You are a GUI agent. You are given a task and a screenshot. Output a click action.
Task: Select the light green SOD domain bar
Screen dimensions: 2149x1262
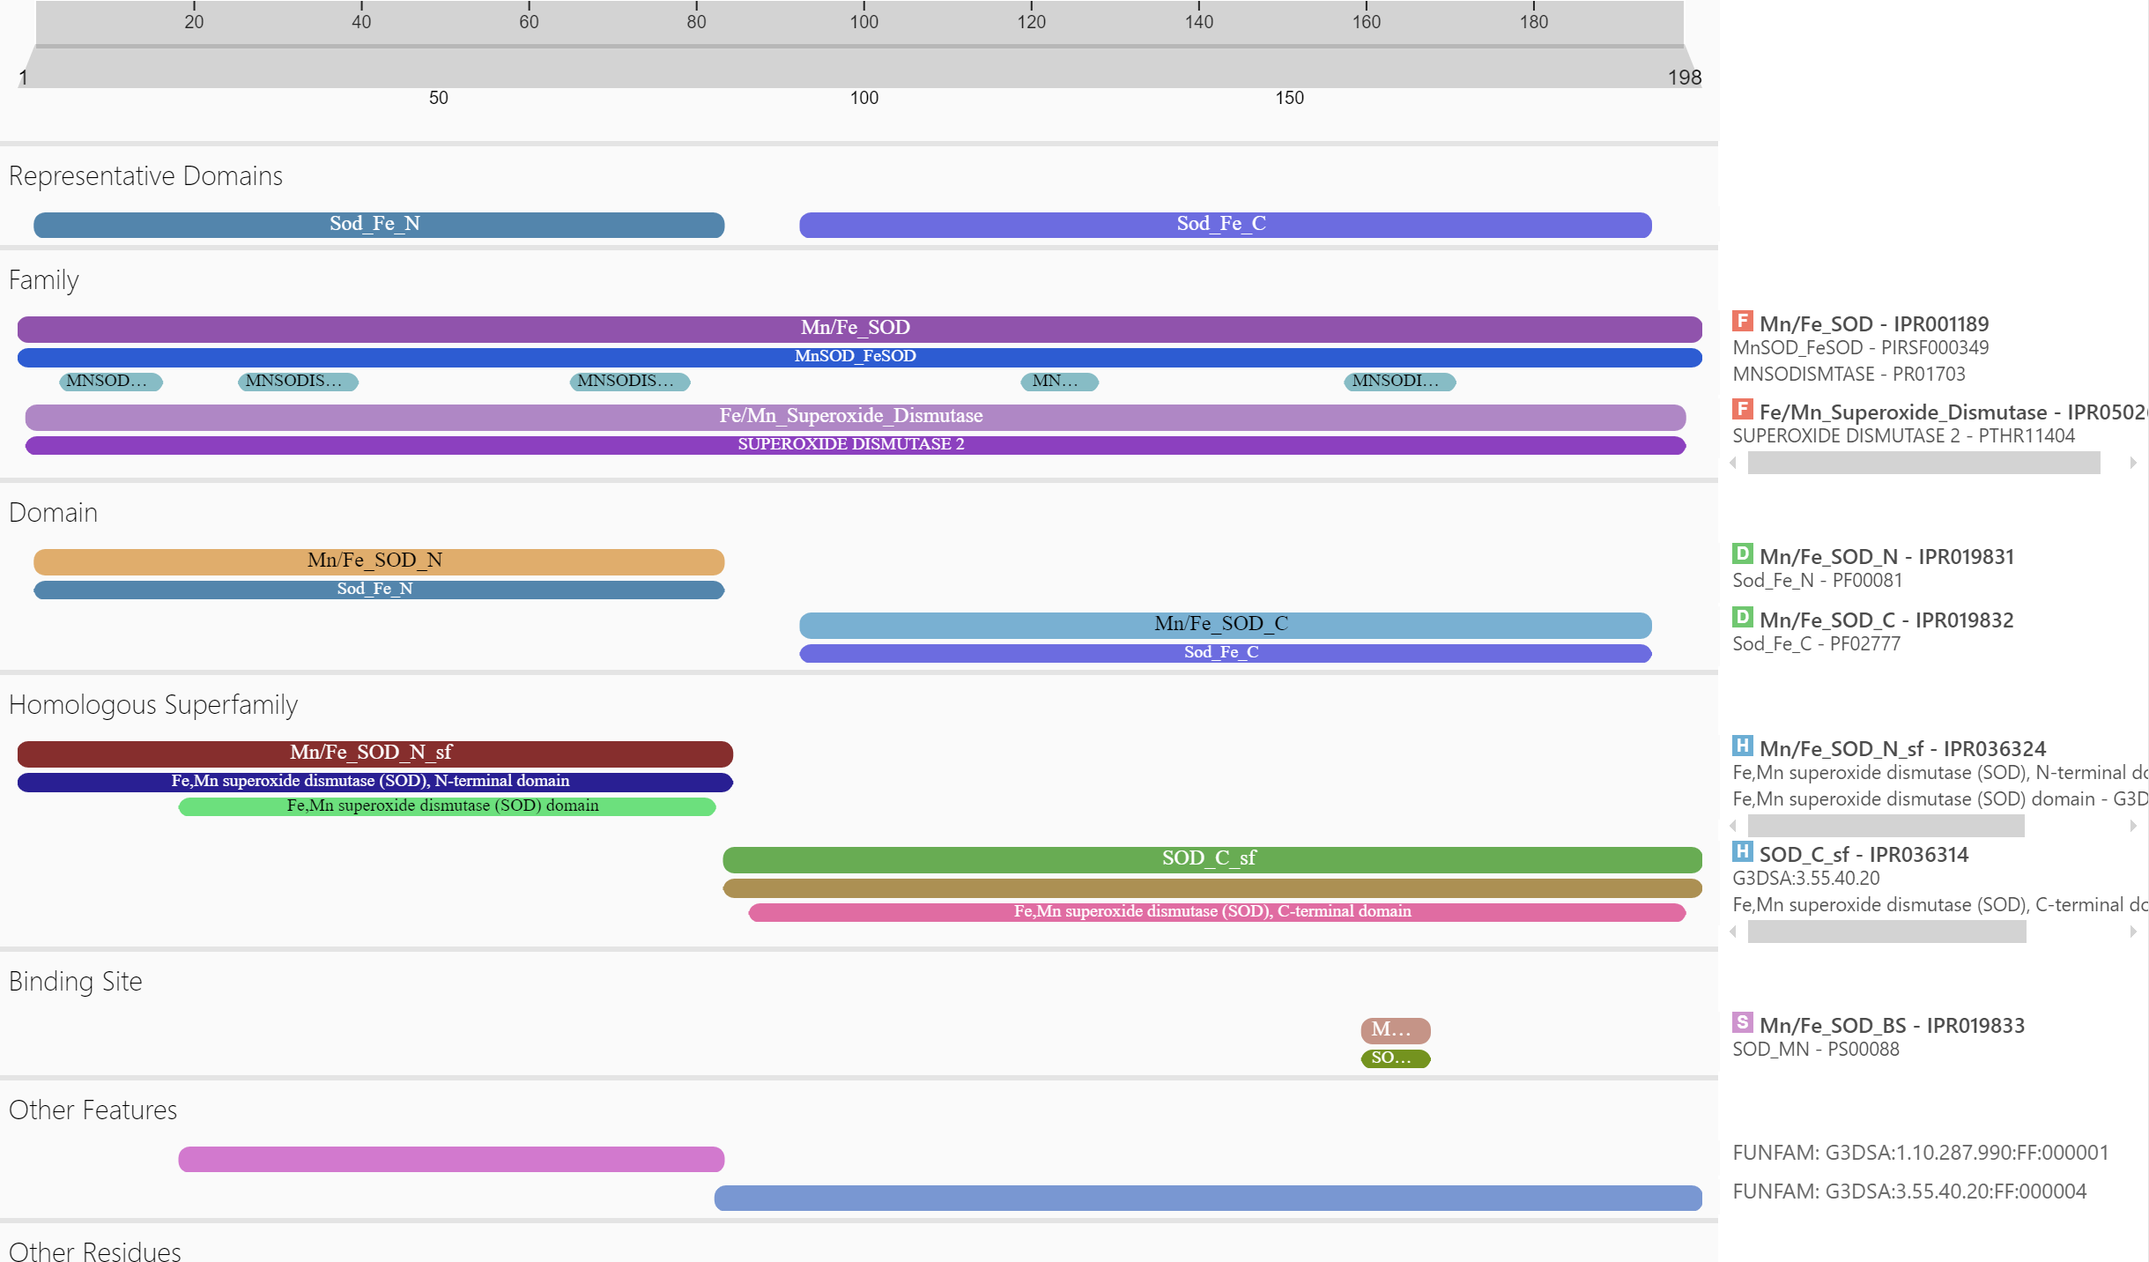coord(447,806)
